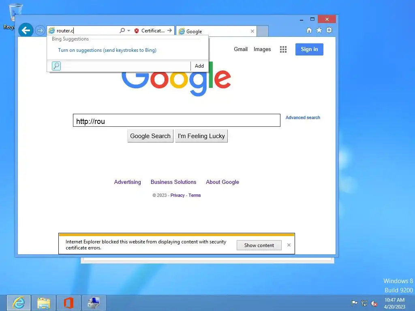Open Advanced search link
The width and height of the screenshot is (415, 311).
point(303,117)
